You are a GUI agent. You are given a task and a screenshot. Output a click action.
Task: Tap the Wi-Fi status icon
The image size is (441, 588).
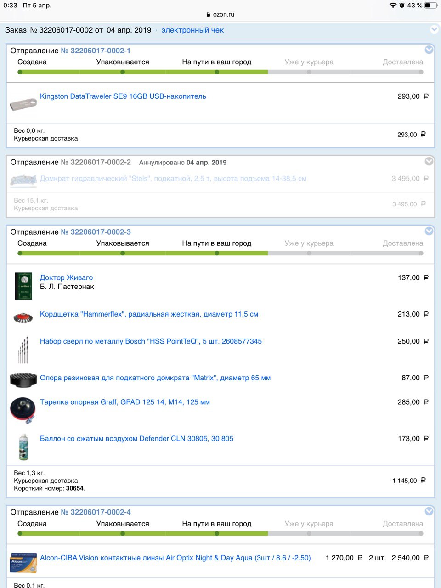[393, 6]
